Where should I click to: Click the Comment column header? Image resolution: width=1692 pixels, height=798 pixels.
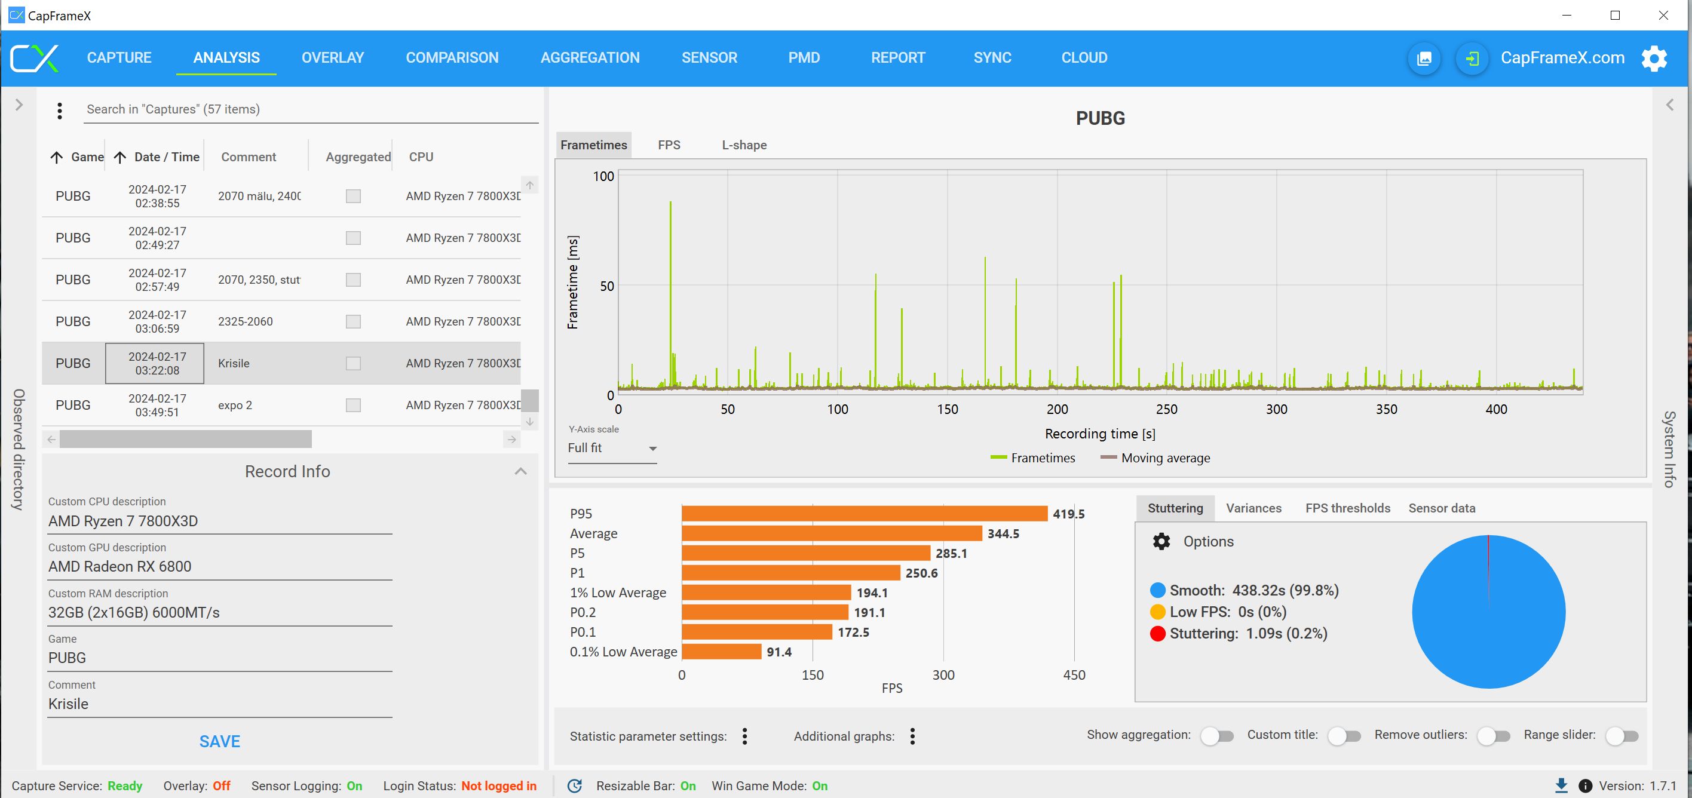point(249,157)
